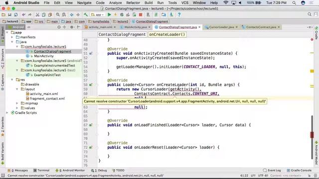Collapse the java folder

point(12,42)
